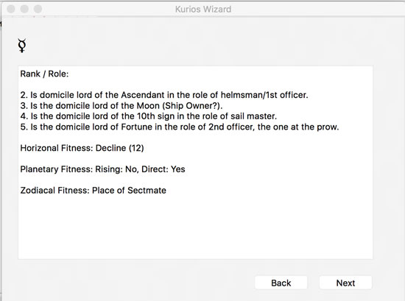This screenshot has width=405, height=301.
Task: Zoom the Kurios Wizard window
Action: tap(38, 9)
